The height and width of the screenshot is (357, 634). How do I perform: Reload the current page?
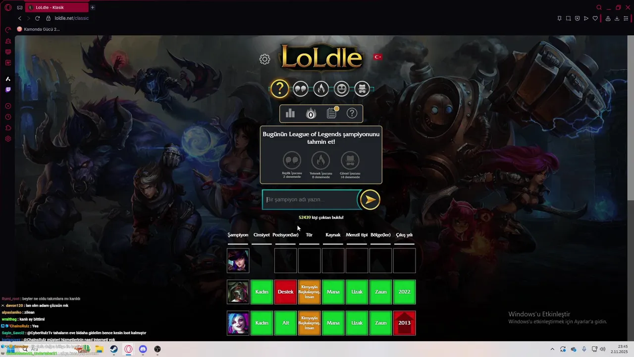tap(37, 18)
